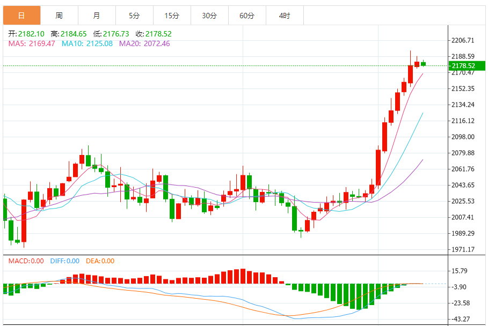Image resolution: width=488 pixels, height=326 pixels.
Task: Click the 2116.12 price axis label
Action: click(463, 121)
